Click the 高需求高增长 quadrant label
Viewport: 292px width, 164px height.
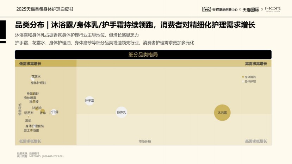click(256, 64)
